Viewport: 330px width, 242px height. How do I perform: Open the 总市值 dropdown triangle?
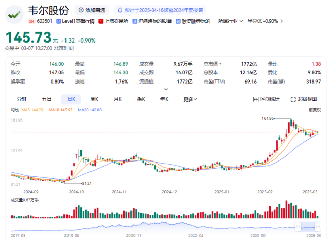click(220, 64)
